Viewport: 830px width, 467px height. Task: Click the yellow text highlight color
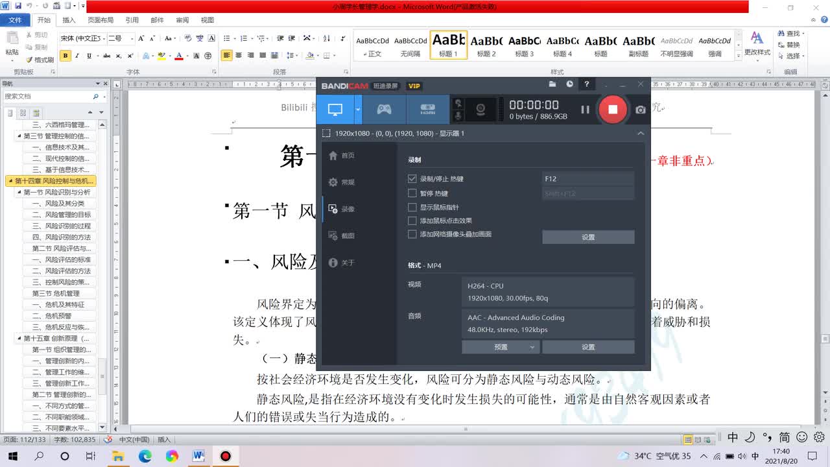coord(162,56)
